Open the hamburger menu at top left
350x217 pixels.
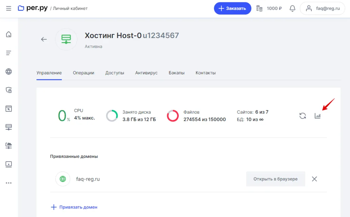[x=8, y=8]
